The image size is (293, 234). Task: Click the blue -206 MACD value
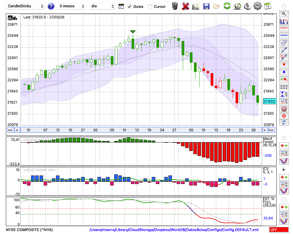(268, 155)
